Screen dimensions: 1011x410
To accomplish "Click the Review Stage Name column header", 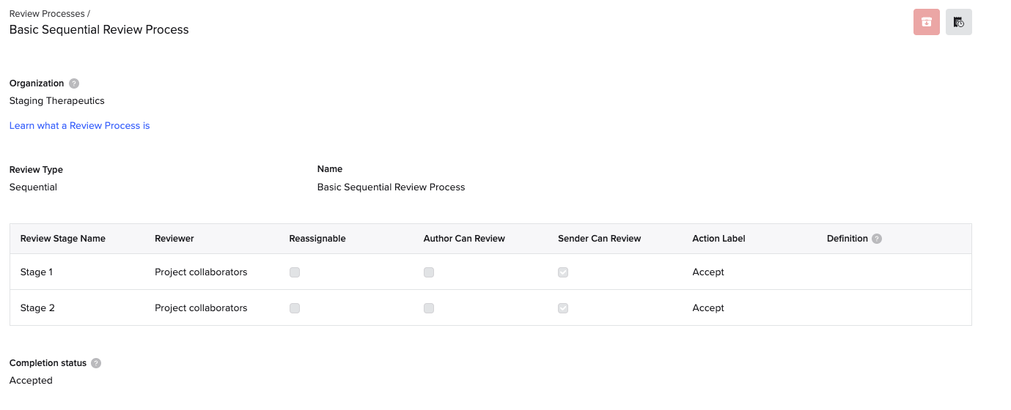I will [x=63, y=239].
